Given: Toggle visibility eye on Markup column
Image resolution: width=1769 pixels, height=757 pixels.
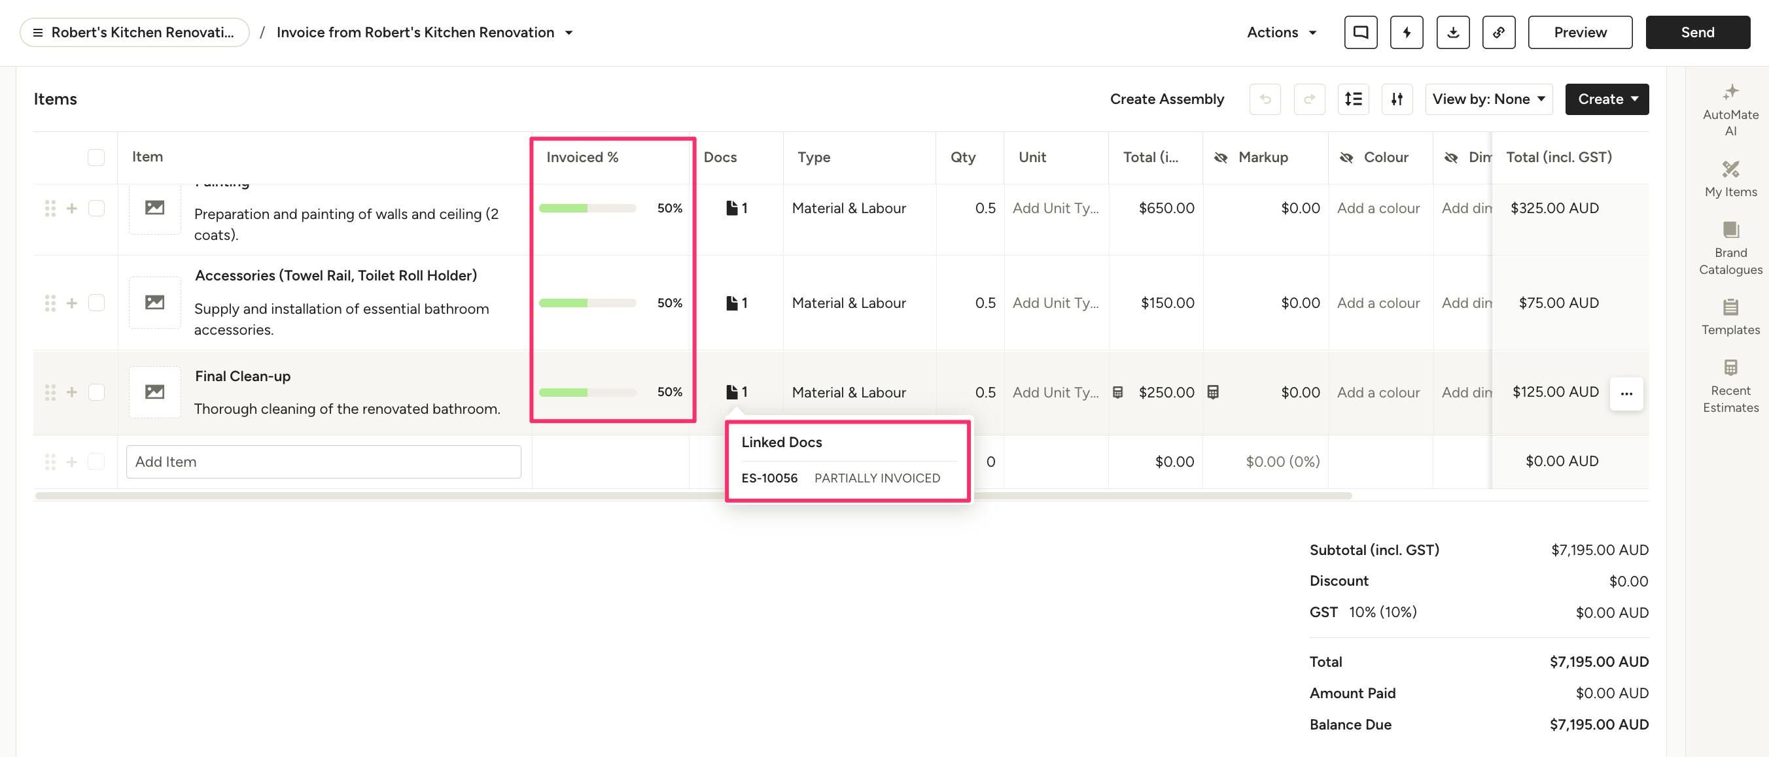Looking at the screenshot, I should coord(1220,157).
